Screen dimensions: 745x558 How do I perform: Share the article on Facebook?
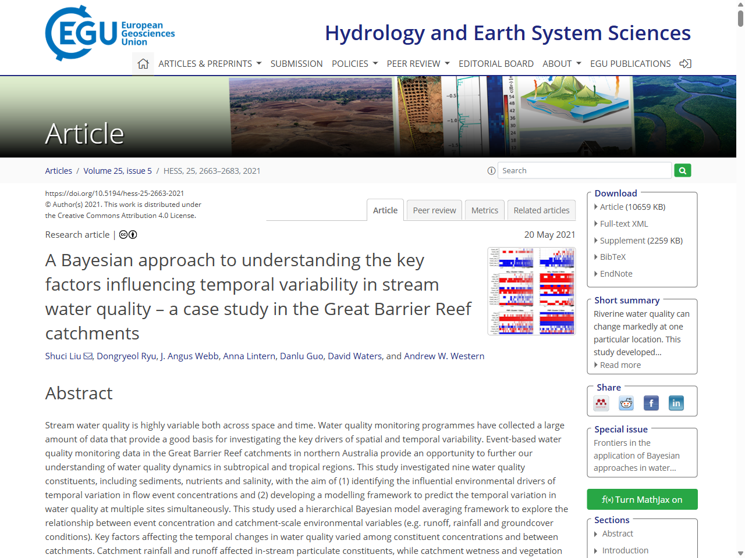(x=651, y=403)
